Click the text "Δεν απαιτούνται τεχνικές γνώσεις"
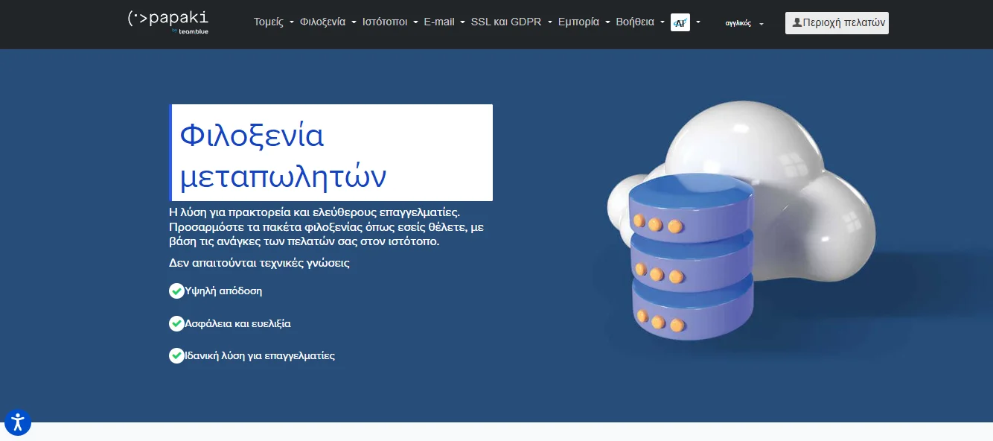The image size is (993, 441). point(259,263)
